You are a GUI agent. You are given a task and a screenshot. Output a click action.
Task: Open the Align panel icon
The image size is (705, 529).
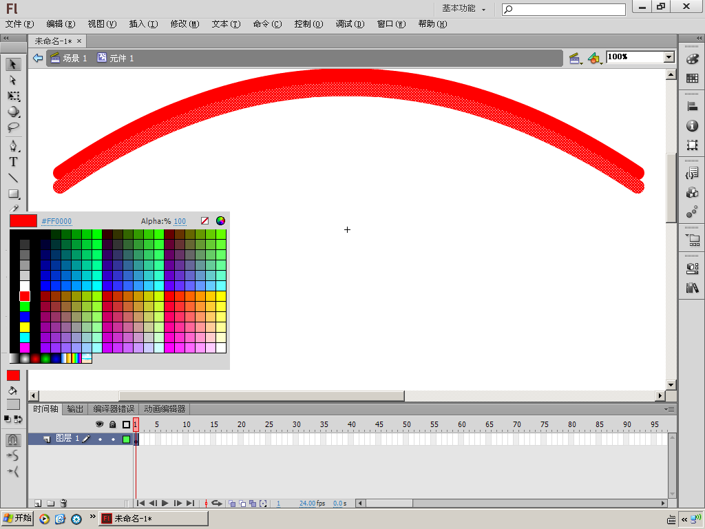click(x=693, y=106)
